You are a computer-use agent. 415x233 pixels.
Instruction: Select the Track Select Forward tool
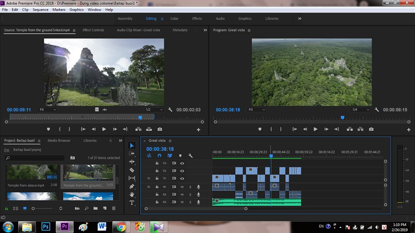[131, 153]
